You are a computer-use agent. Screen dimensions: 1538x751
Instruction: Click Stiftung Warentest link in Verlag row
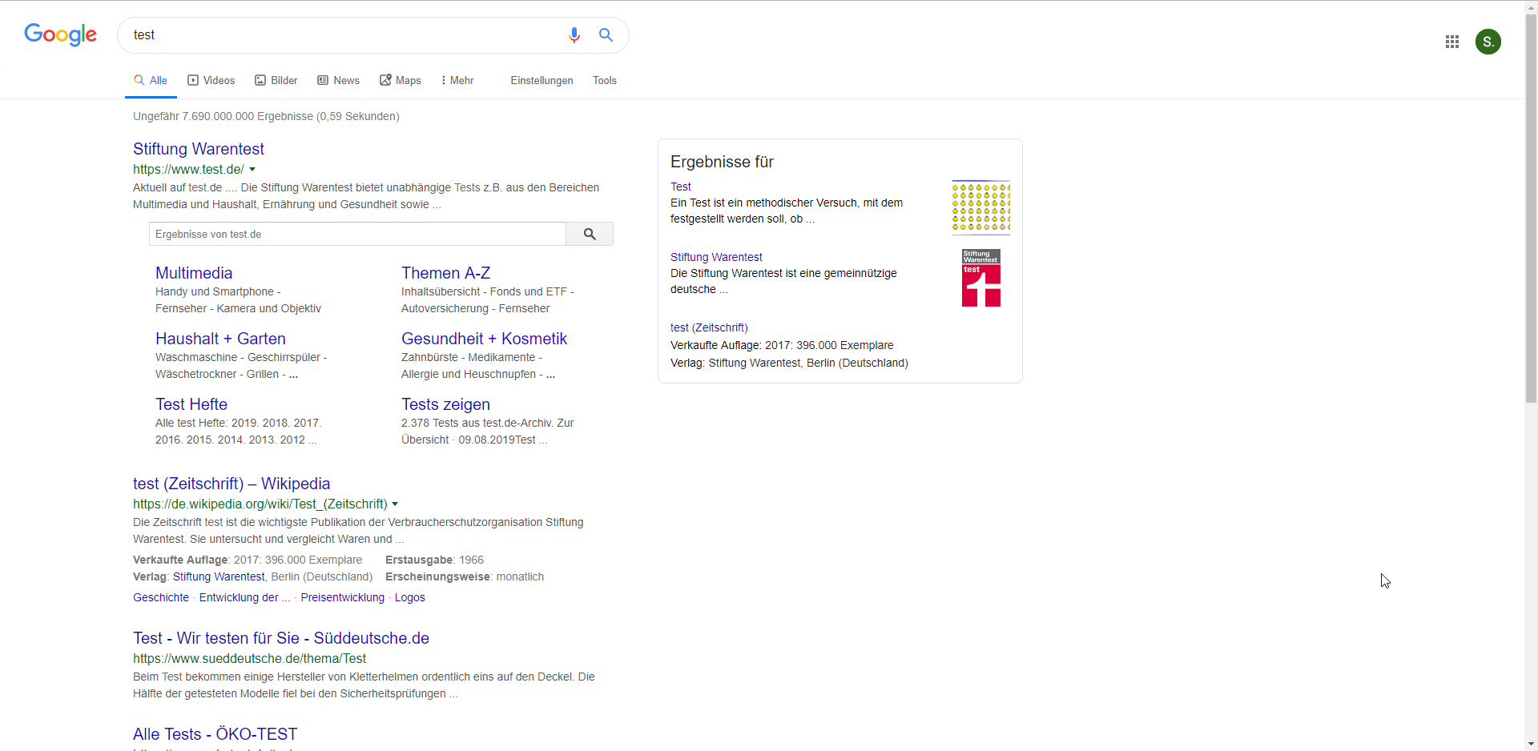click(219, 576)
